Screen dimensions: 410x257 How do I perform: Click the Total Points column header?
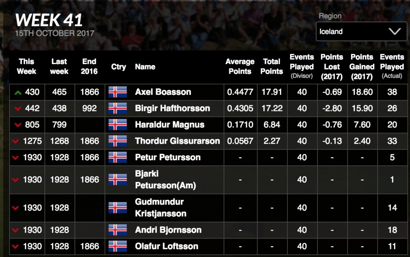271,66
